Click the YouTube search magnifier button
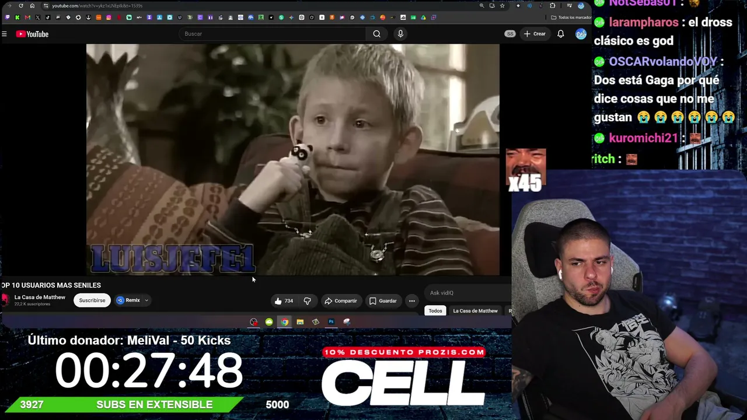The width and height of the screenshot is (747, 420). (377, 34)
